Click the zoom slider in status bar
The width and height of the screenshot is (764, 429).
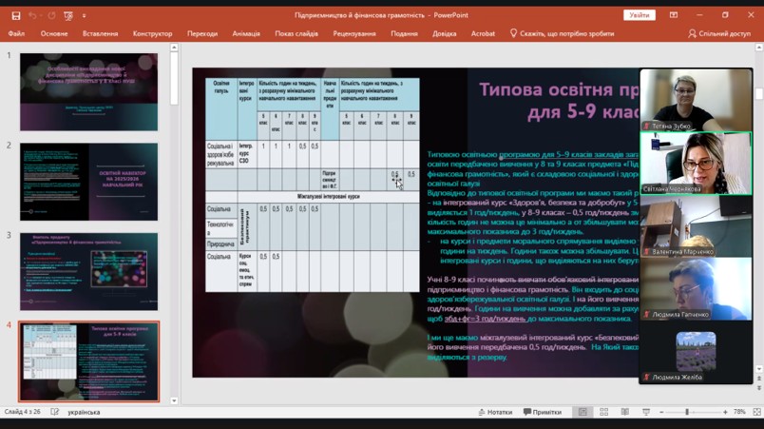(687, 412)
